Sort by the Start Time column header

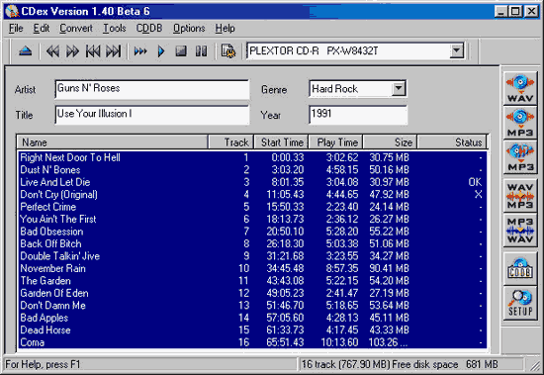coord(281,142)
